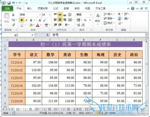Click column header C
The width and height of the screenshot is (150, 117).
pyautogui.click(x=50, y=40)
